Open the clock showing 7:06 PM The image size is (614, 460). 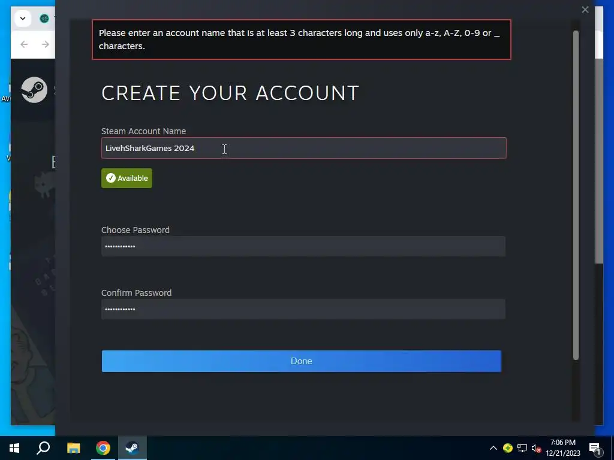coord(562,448)
